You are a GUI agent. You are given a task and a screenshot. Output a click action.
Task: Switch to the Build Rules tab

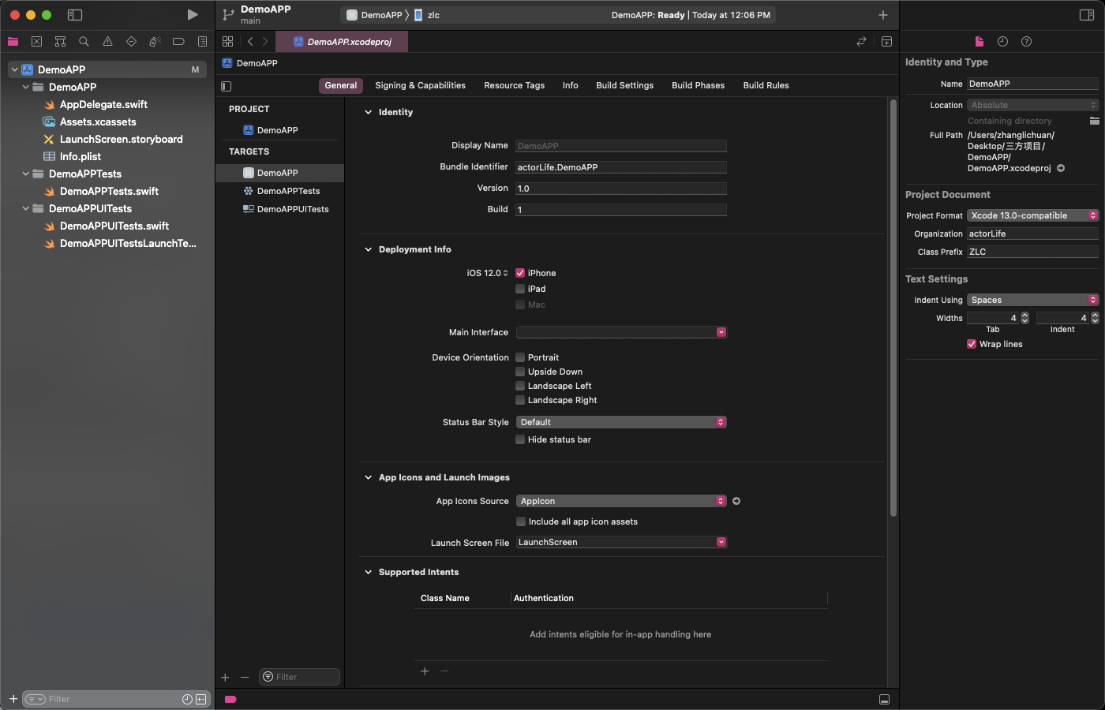point(766,85)
